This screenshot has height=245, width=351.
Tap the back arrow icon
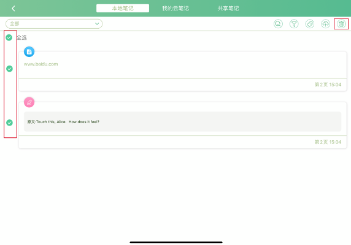pyautogui.click(x=13, y=9)
